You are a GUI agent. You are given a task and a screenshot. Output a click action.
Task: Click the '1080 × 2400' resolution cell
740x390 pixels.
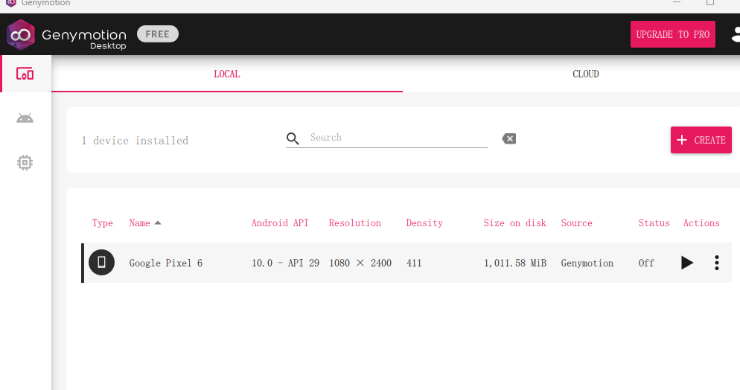pyautogui.click(x=360, y=263)
